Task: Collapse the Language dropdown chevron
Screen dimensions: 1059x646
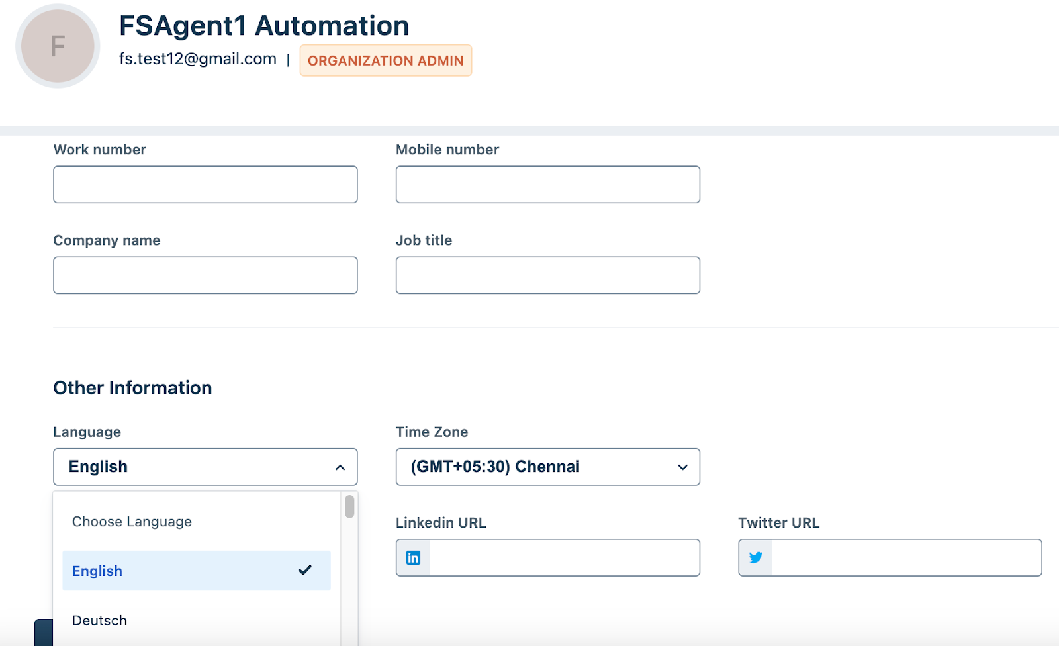Action: 340,467
